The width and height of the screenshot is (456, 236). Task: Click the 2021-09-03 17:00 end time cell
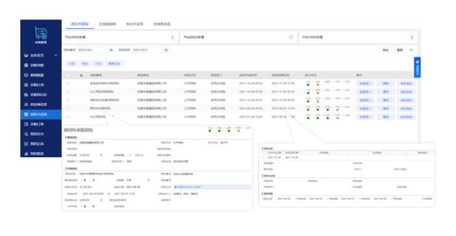[x=283, y=108]
